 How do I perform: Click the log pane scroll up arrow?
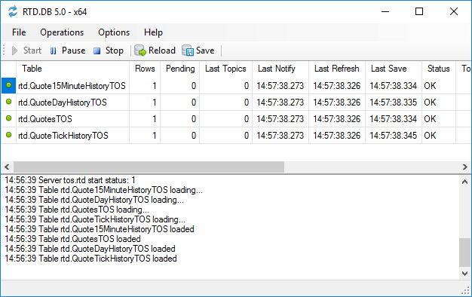[464, 182]
